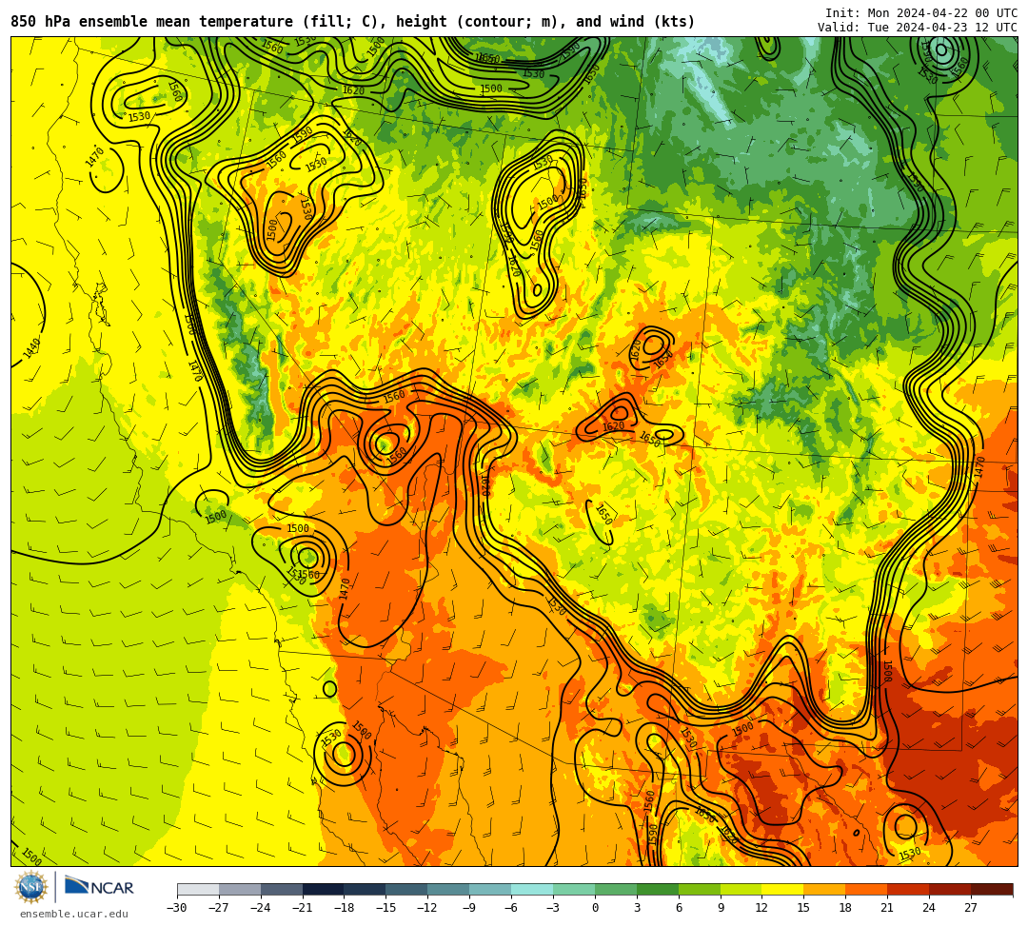Open the ensemble.ucar.edu link text
This screenshot has height=926, width=1028.
(x=74, y=914)
